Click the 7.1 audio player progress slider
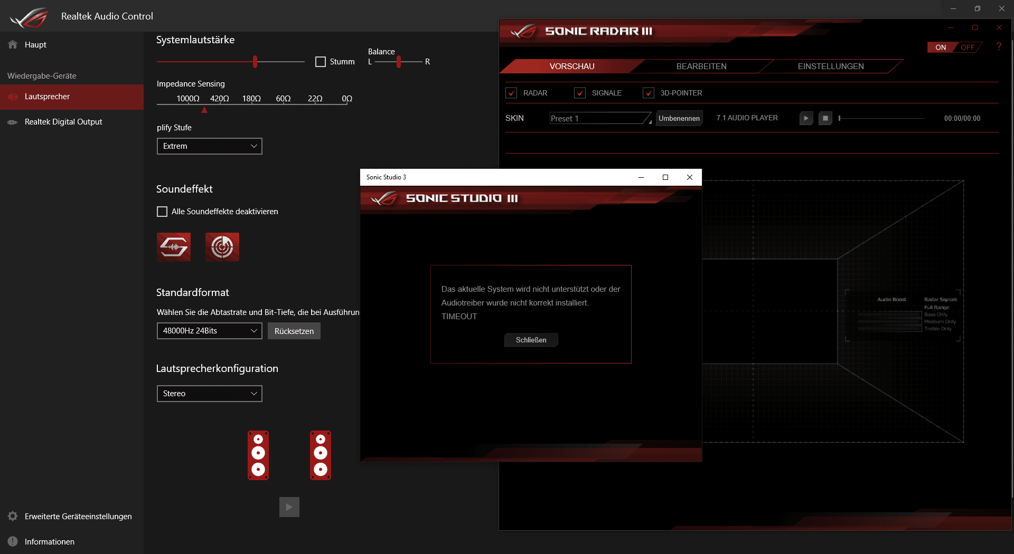 coord(882,118)
